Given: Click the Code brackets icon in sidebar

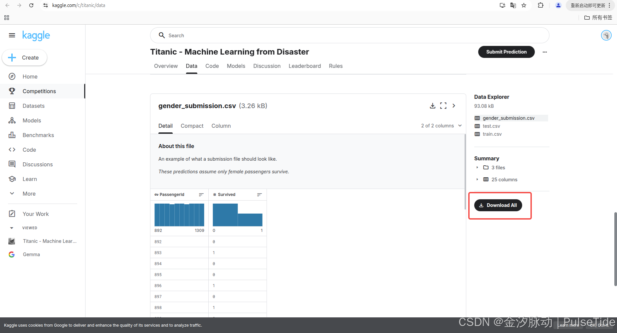Looking at the screenshot, I should (x=12, y=150).
